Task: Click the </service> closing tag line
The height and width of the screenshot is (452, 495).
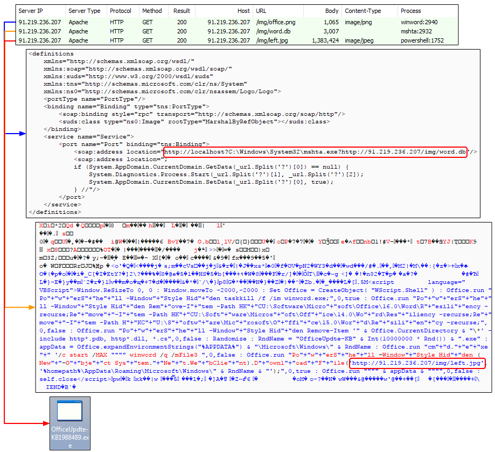Action: [x=62, y=205]
